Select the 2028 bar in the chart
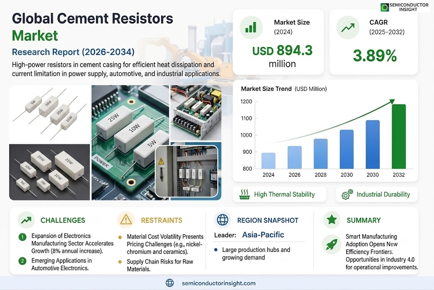The image size is (434, 290). coord(320,154)
